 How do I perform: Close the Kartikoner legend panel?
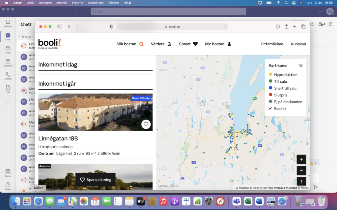click(x=301, y=66)
